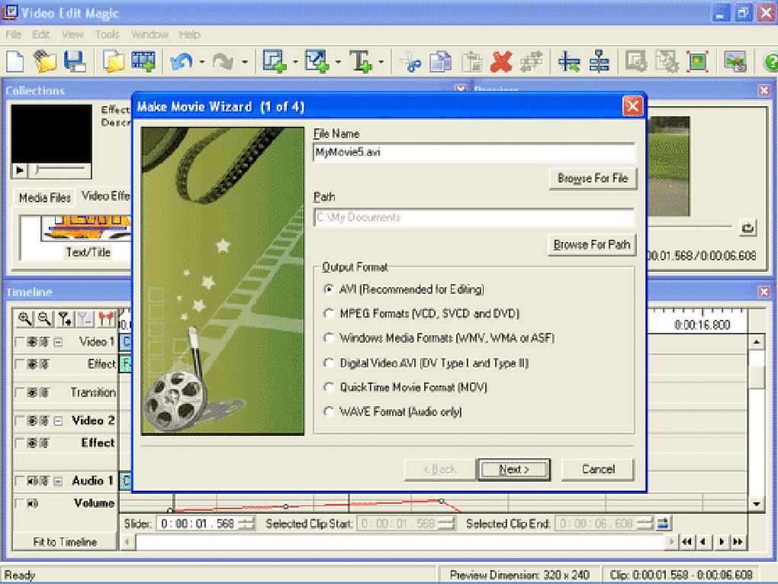Tick the Transition track checkbox
Screen dimensions: 778x584
tap(19, 392)
